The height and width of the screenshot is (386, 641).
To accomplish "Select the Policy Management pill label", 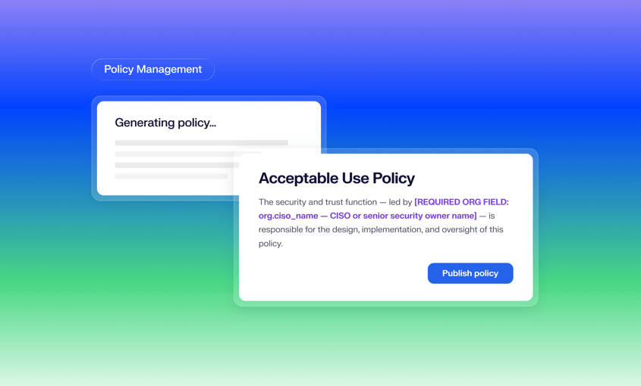I will coord(153,70).
